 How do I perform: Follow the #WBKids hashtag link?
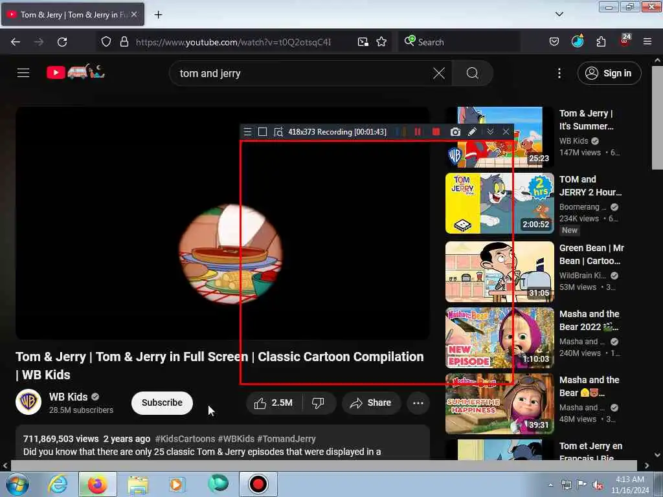coord(236,439)
